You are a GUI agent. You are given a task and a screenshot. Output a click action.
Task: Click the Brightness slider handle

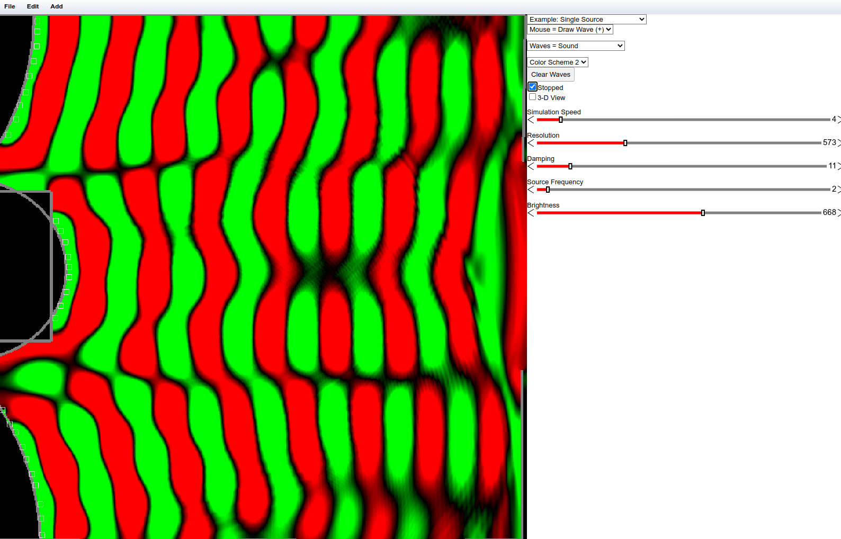point(703,213)
